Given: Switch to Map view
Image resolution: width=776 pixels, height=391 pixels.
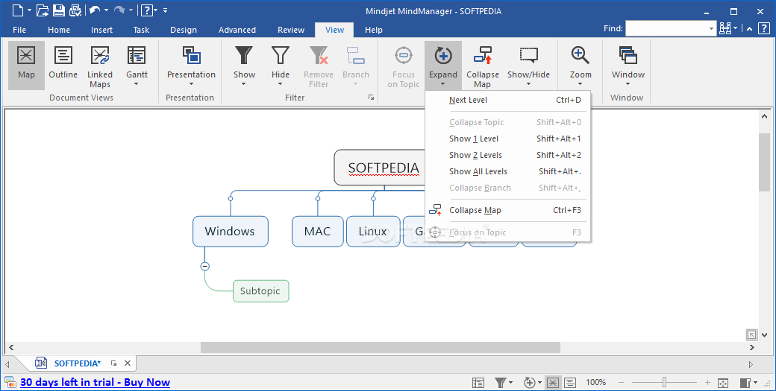Looking at the screenshot, I should [26, 65].
